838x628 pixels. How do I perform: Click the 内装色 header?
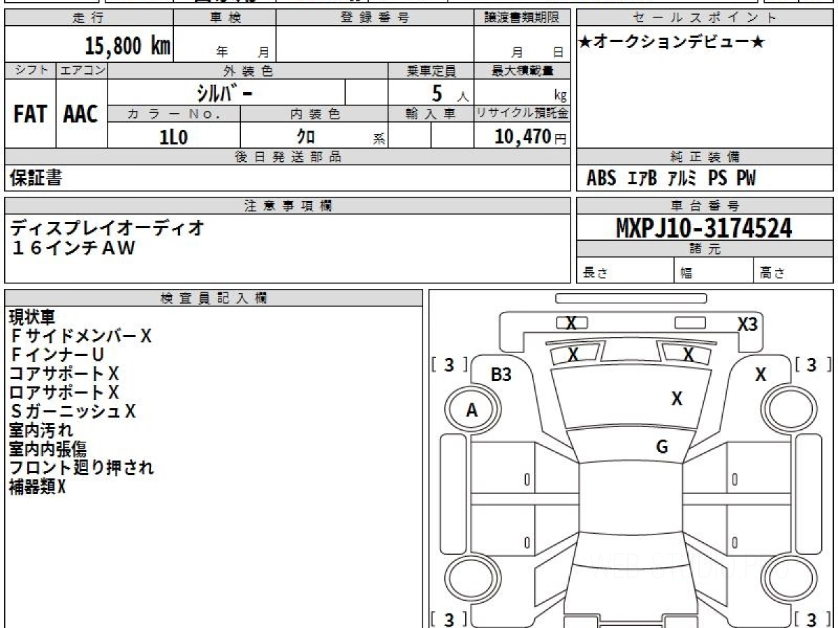[314, 114]
